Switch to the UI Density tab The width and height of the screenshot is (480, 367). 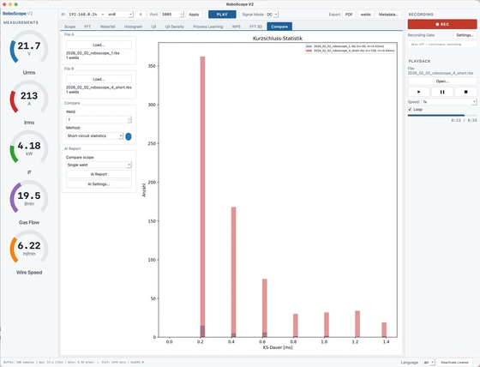tap(175, 27)
